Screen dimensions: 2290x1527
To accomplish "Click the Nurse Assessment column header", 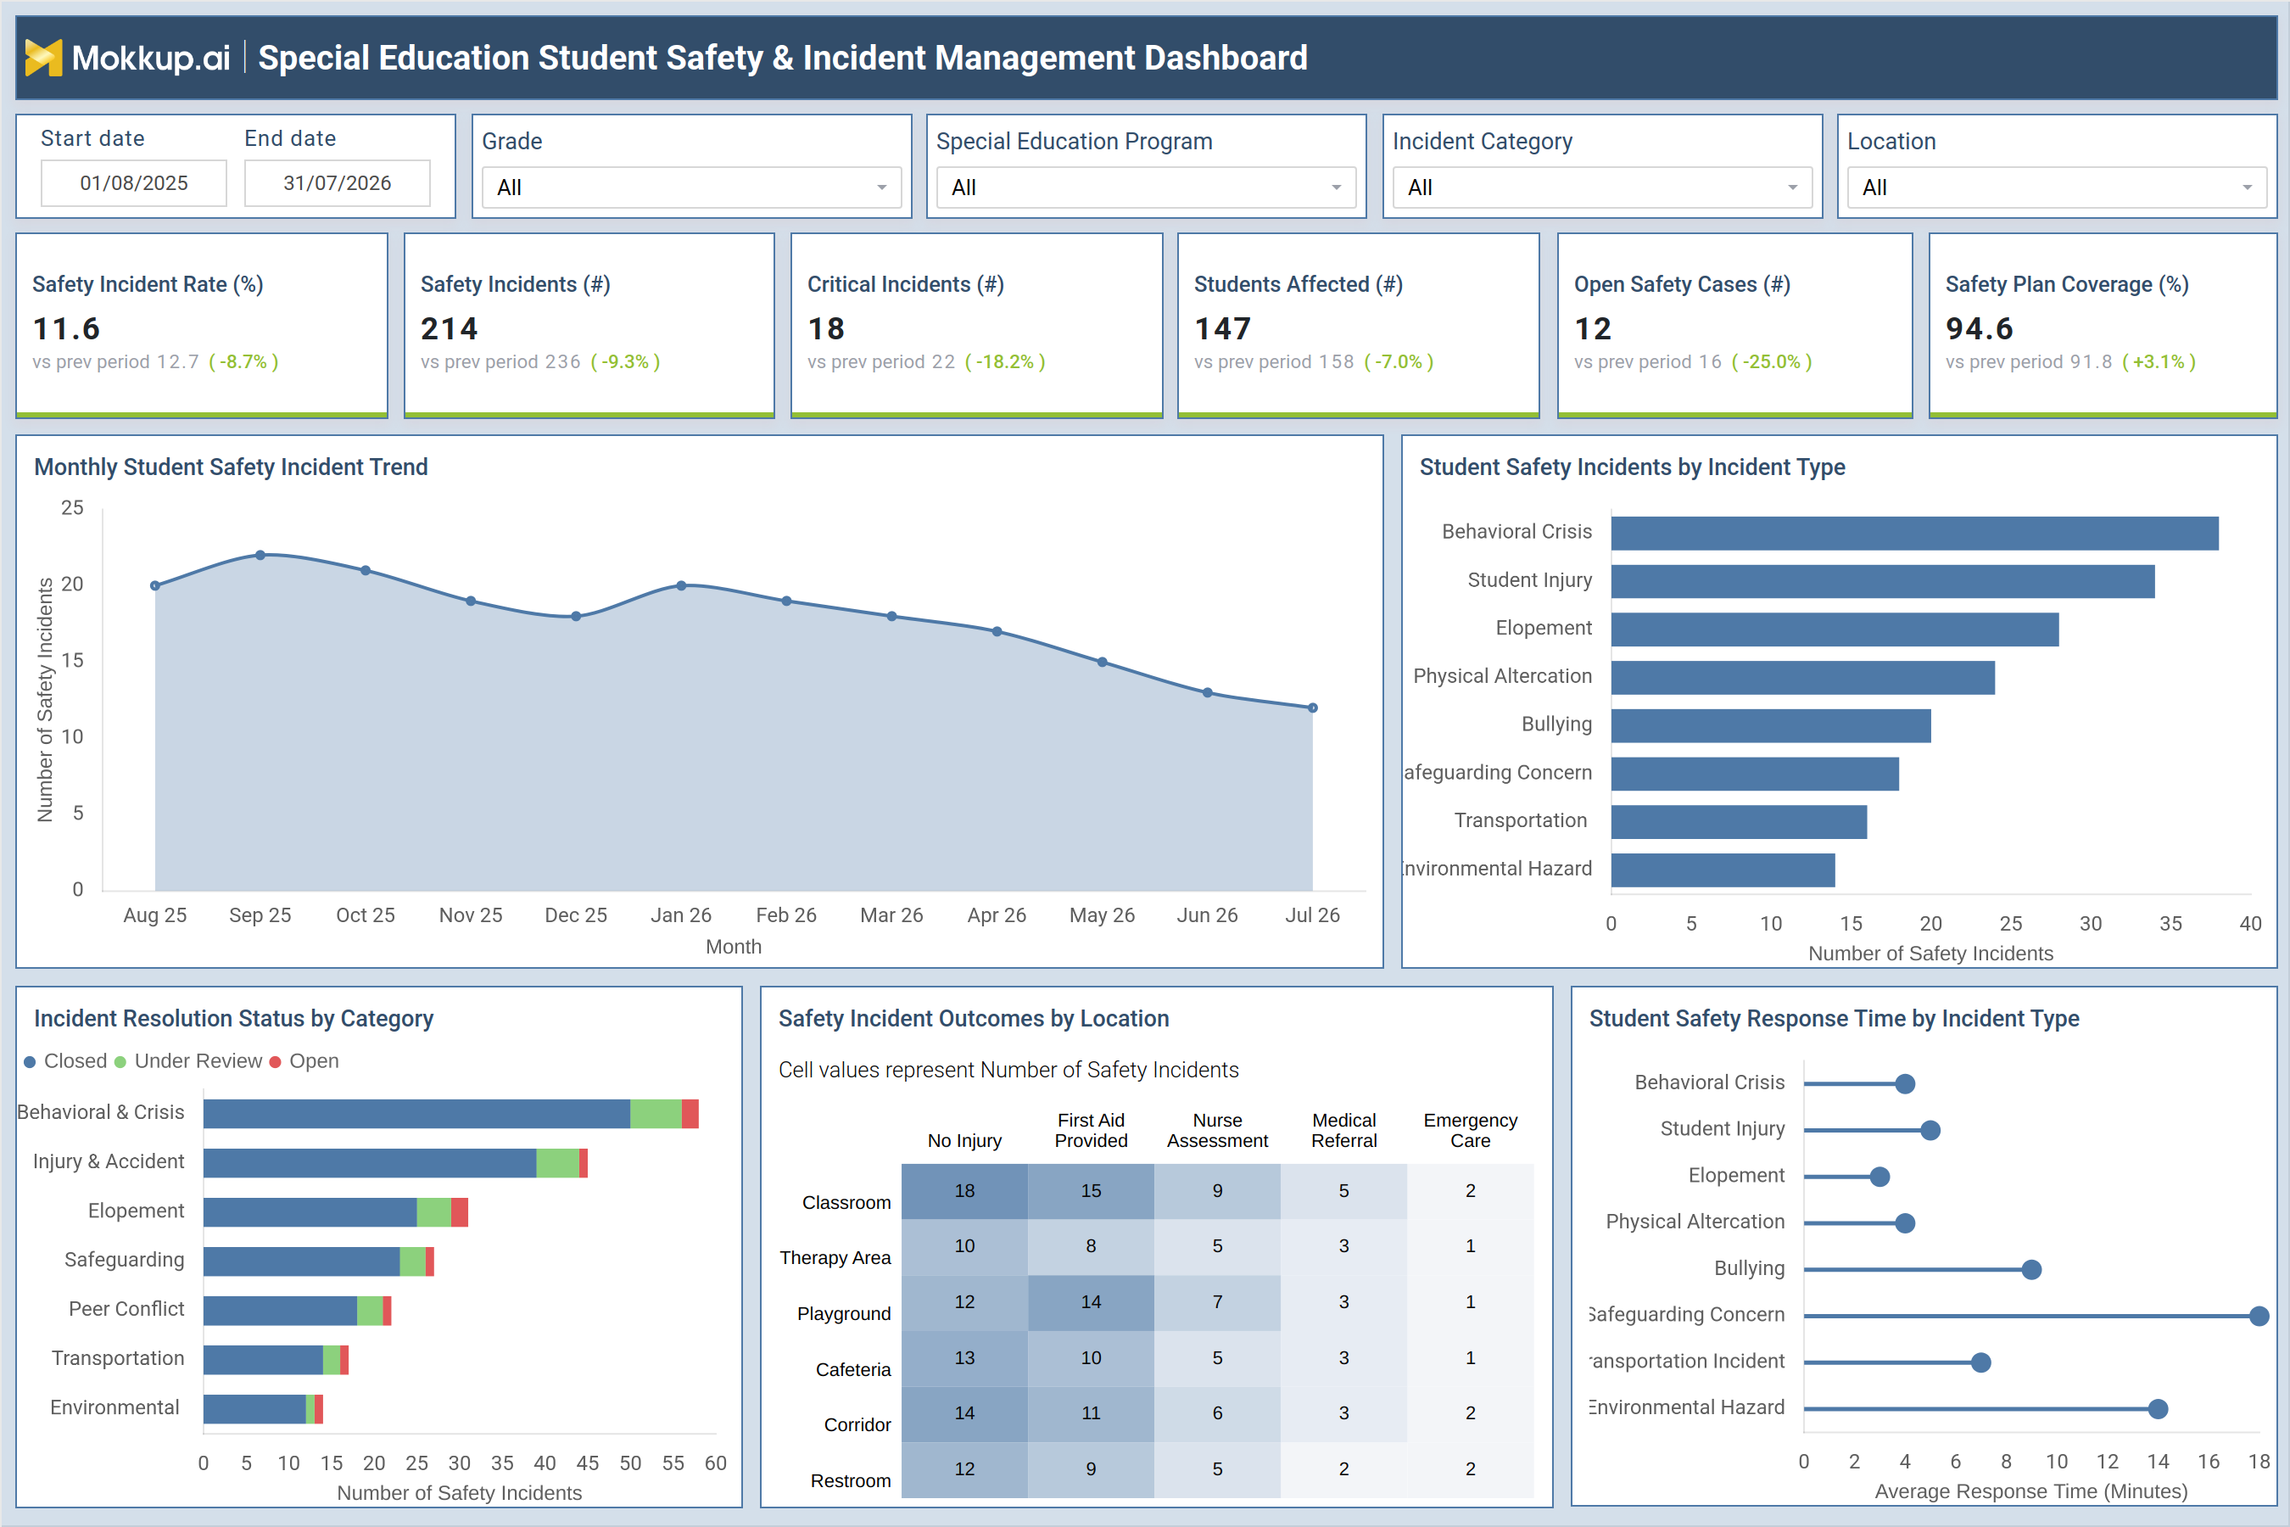I will click(1217, 1131).
